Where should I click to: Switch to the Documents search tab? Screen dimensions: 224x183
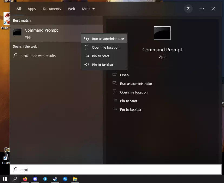point(52,9)
